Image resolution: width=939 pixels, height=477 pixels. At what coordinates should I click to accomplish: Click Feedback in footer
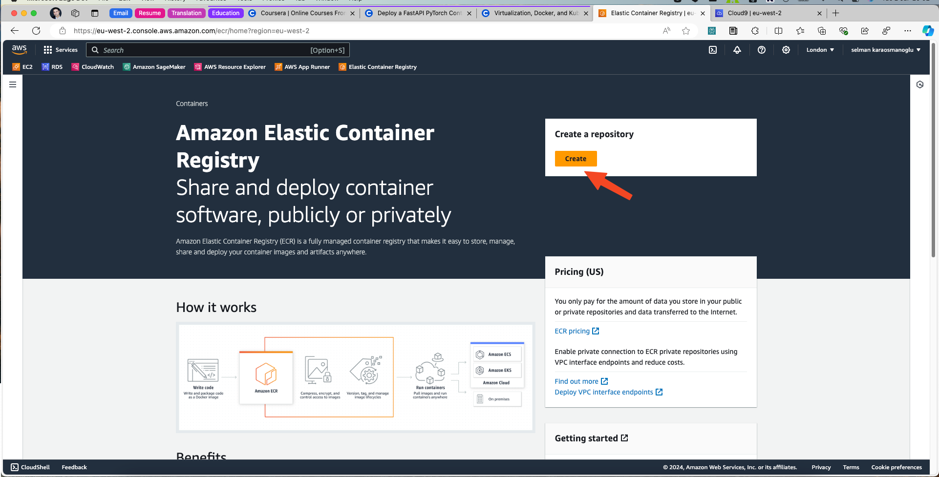pos(74,467)
